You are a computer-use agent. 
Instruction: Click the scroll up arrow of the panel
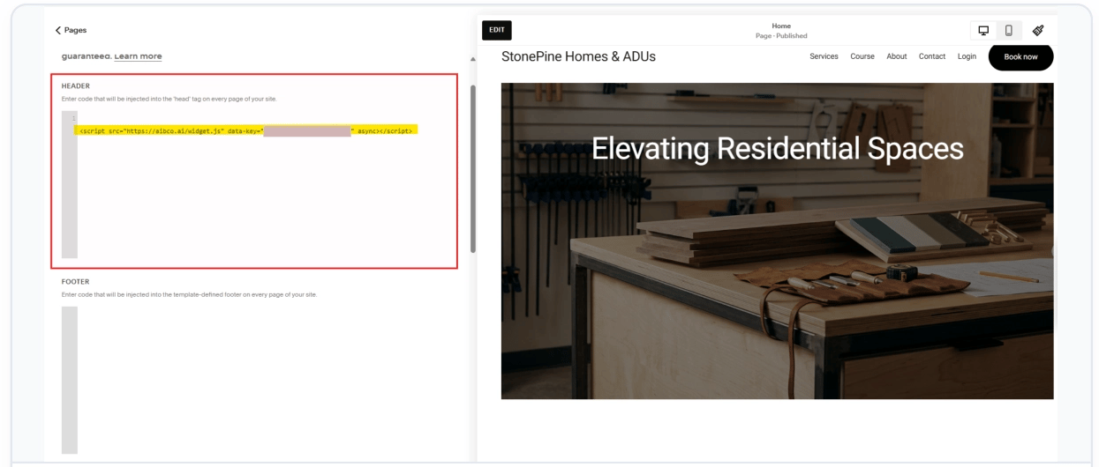coord(472,59)
